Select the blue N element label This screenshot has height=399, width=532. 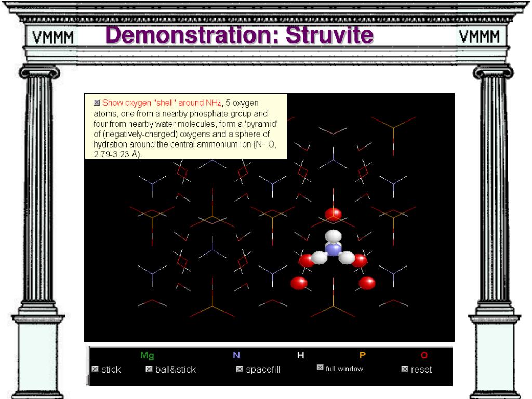click(236, 355)
